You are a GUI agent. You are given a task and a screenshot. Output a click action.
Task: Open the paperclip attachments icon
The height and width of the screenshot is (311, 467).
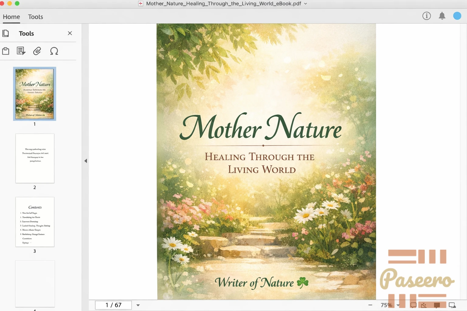(x=37, y=51)
